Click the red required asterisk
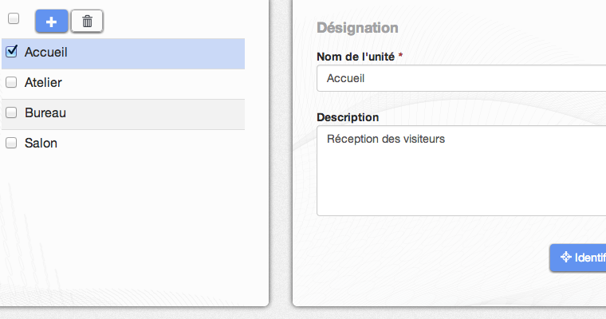The height and width of the screenshot is (319, 606). (401, 55)
